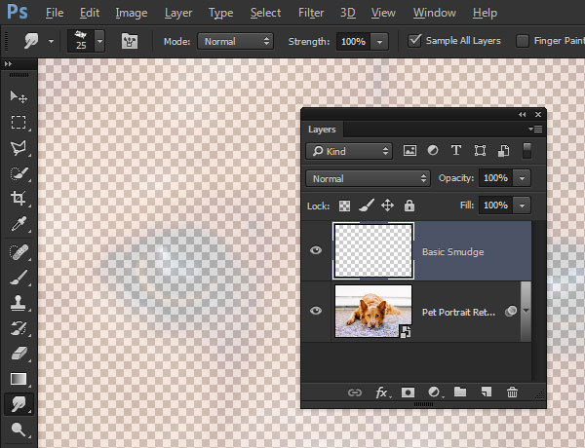Toggle layer filtering switch

tap(526, 151)
